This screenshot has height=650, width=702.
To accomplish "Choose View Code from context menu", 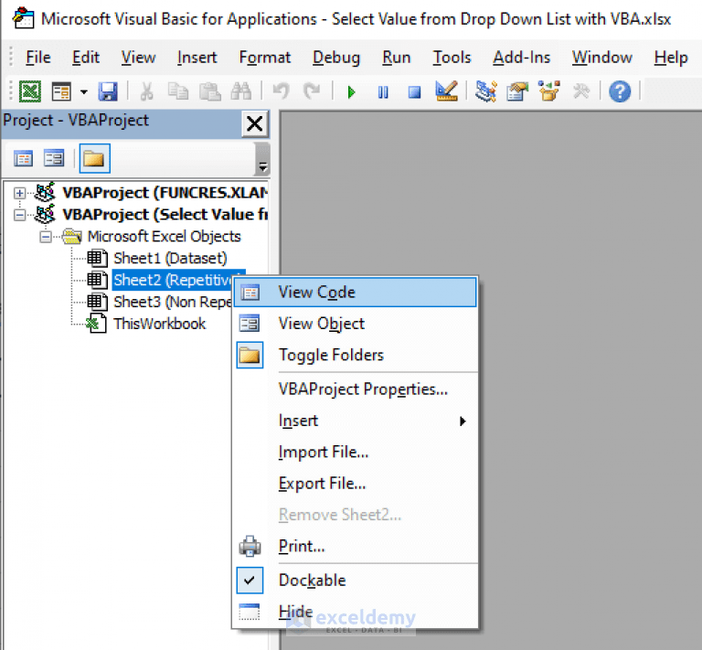I will point(356,293).
